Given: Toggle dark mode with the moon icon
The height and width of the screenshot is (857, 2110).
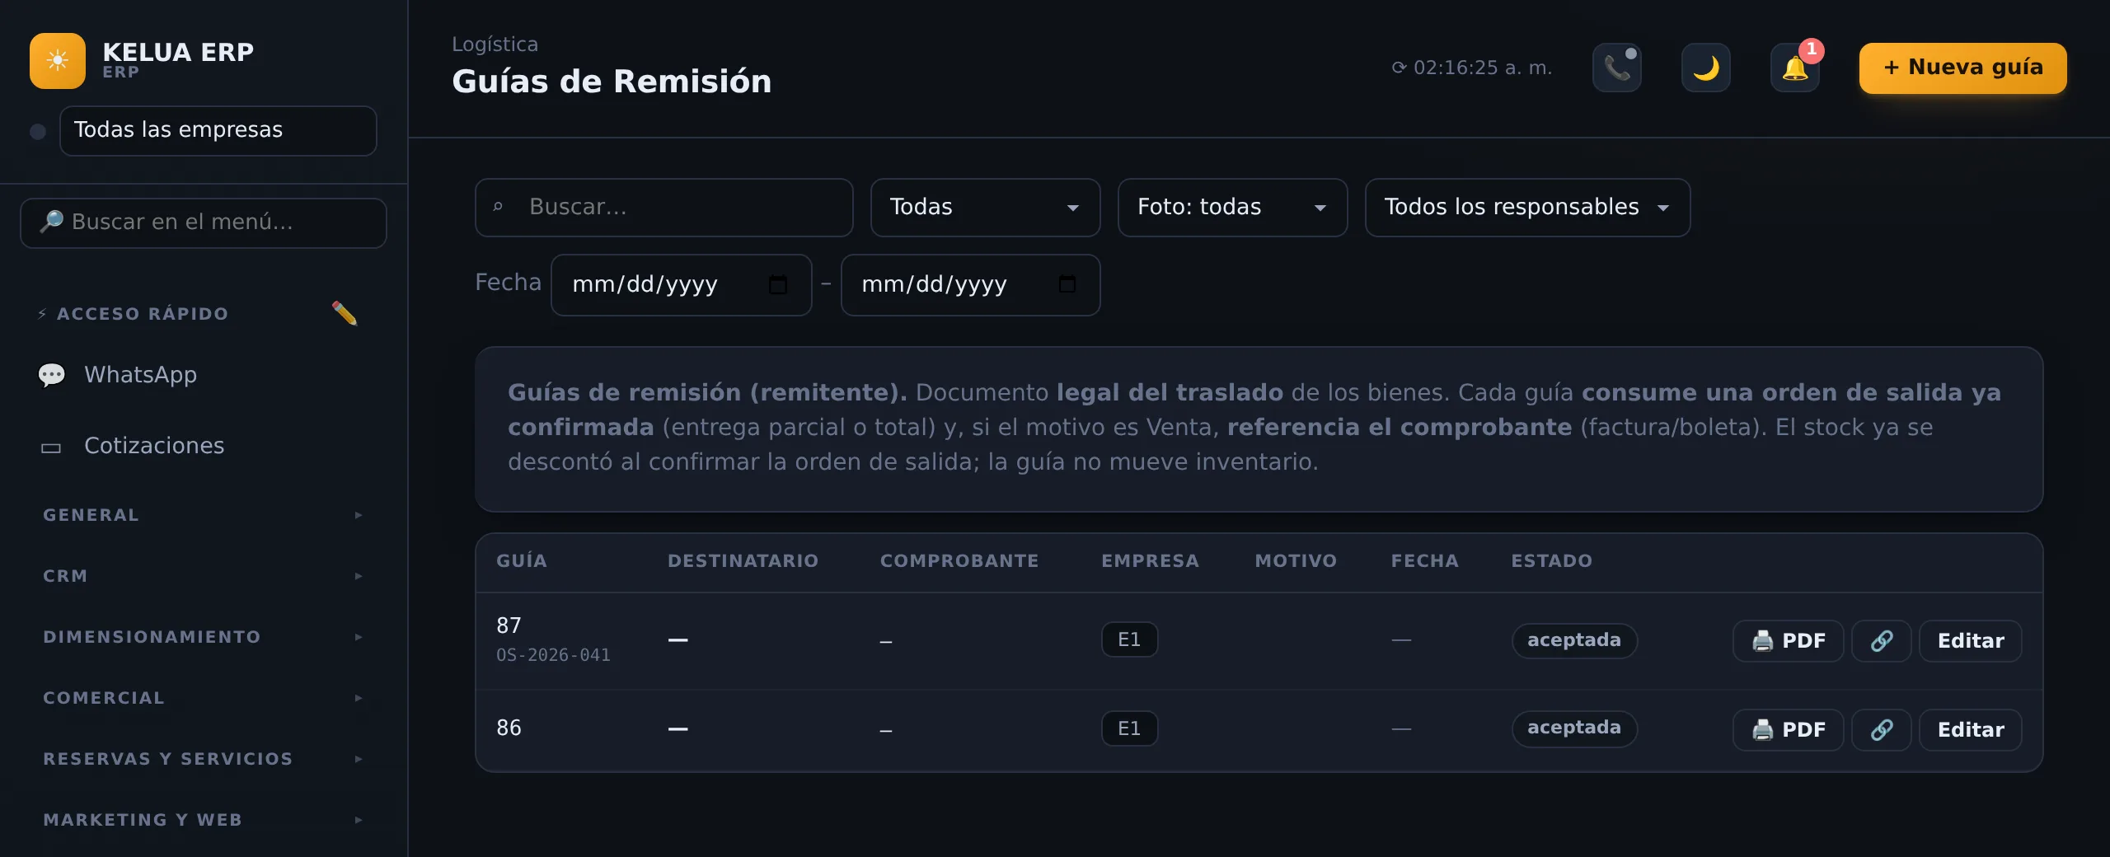Looking at the screenshot, I should point(1706,68).
